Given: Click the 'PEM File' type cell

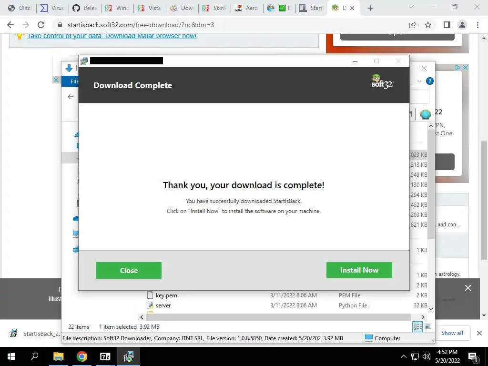Looking at the screenshot, I should 349,295.
